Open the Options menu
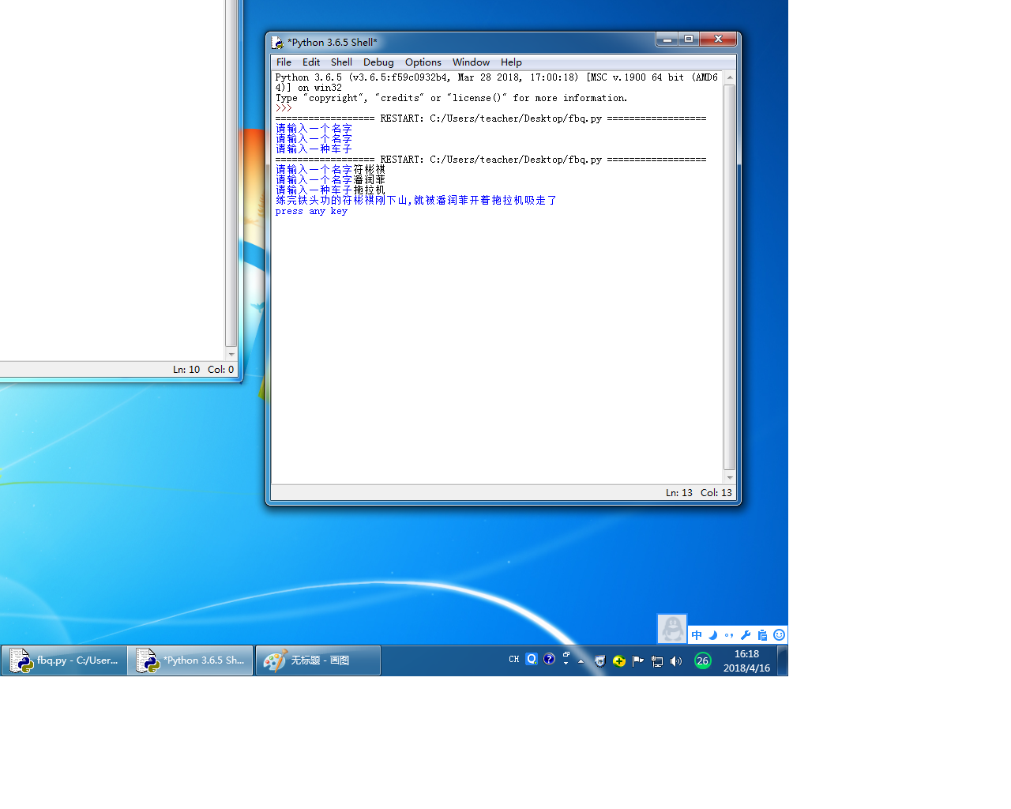This screenshot has height=809, width=1011. coord(423,62)
